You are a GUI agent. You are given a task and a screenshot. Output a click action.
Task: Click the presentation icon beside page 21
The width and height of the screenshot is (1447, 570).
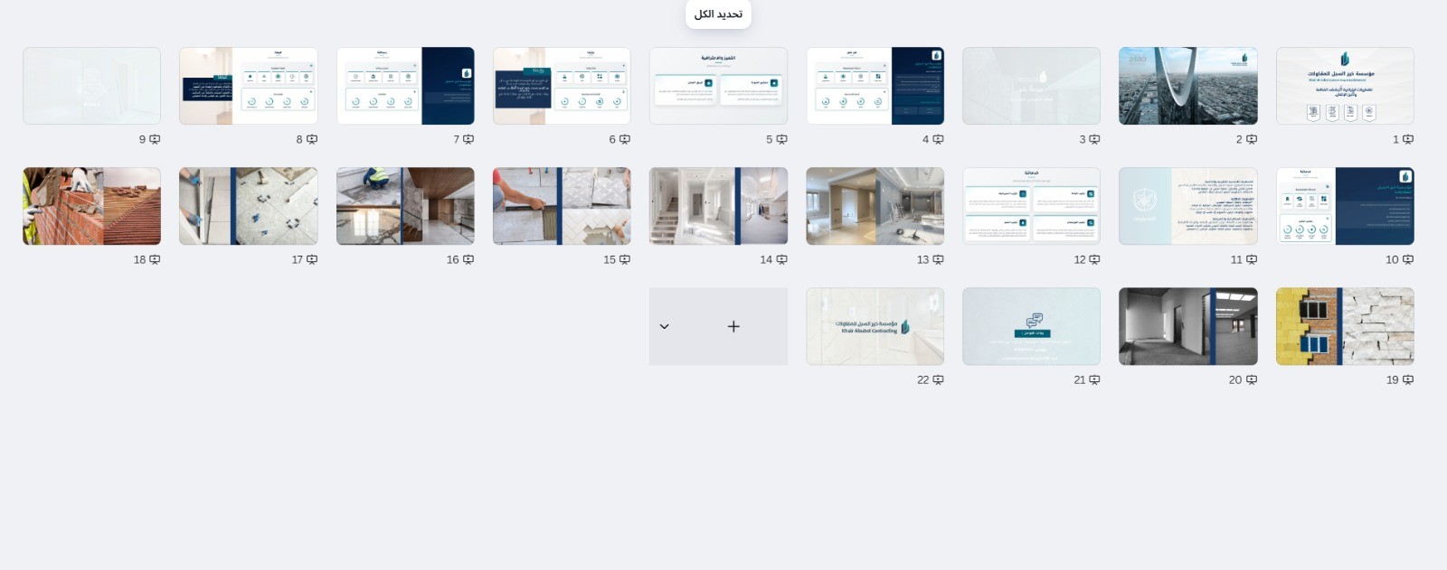[1095, 380]
